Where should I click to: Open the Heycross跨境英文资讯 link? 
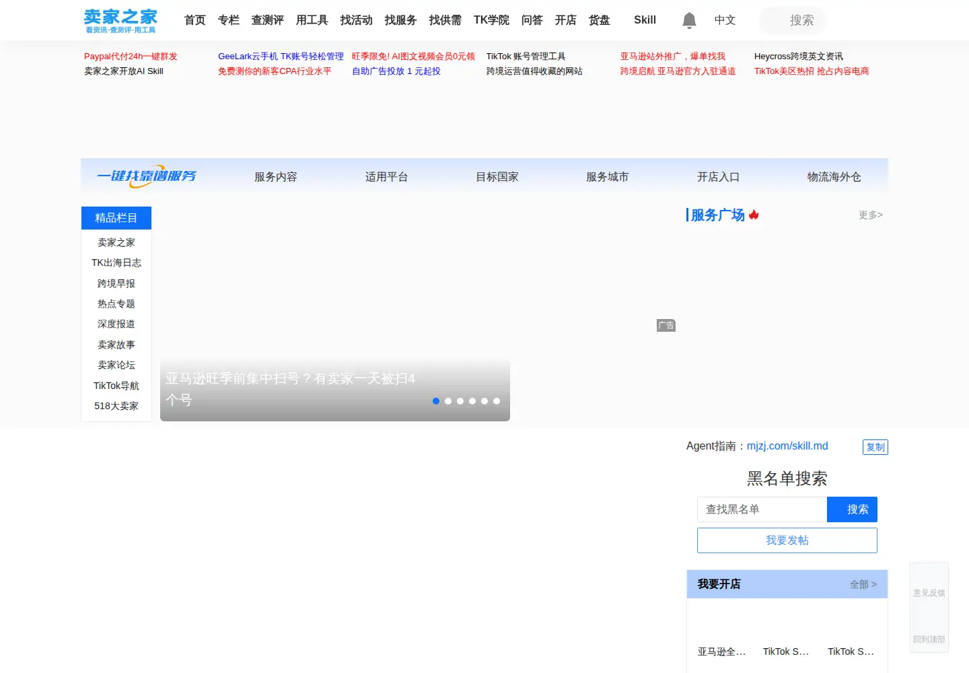pyautogui.click(x=798, y=57)
